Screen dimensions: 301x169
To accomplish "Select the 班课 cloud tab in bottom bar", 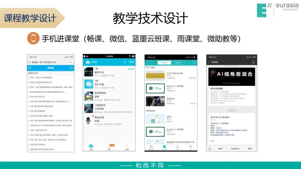I will point(91,147).
